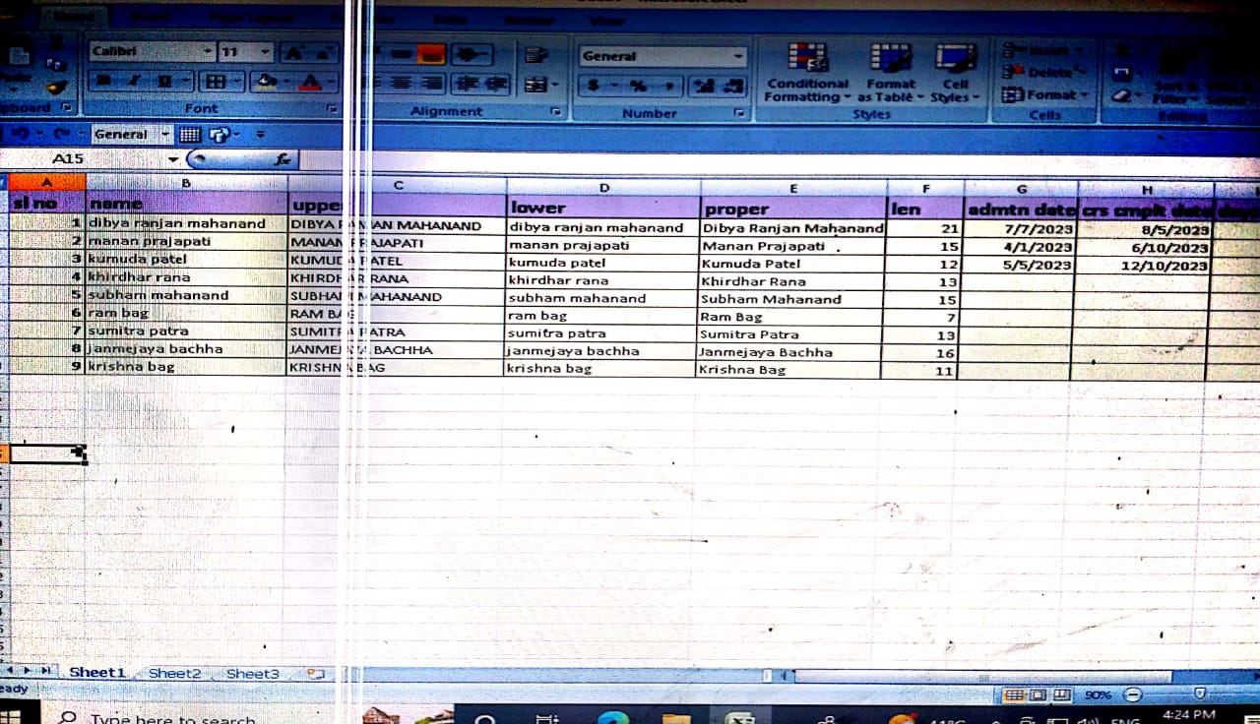The image size is (1260, 724).
Task: Expand the General number format dropdown
Action: tap(738, 56)
